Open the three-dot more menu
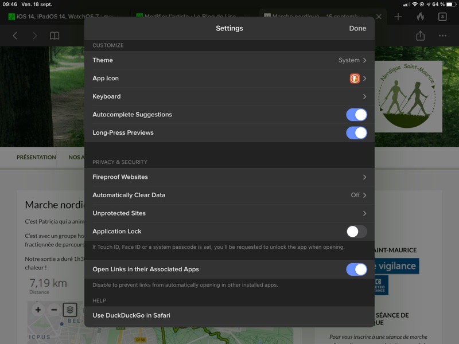Screen dimensions: 459x344 442,36
